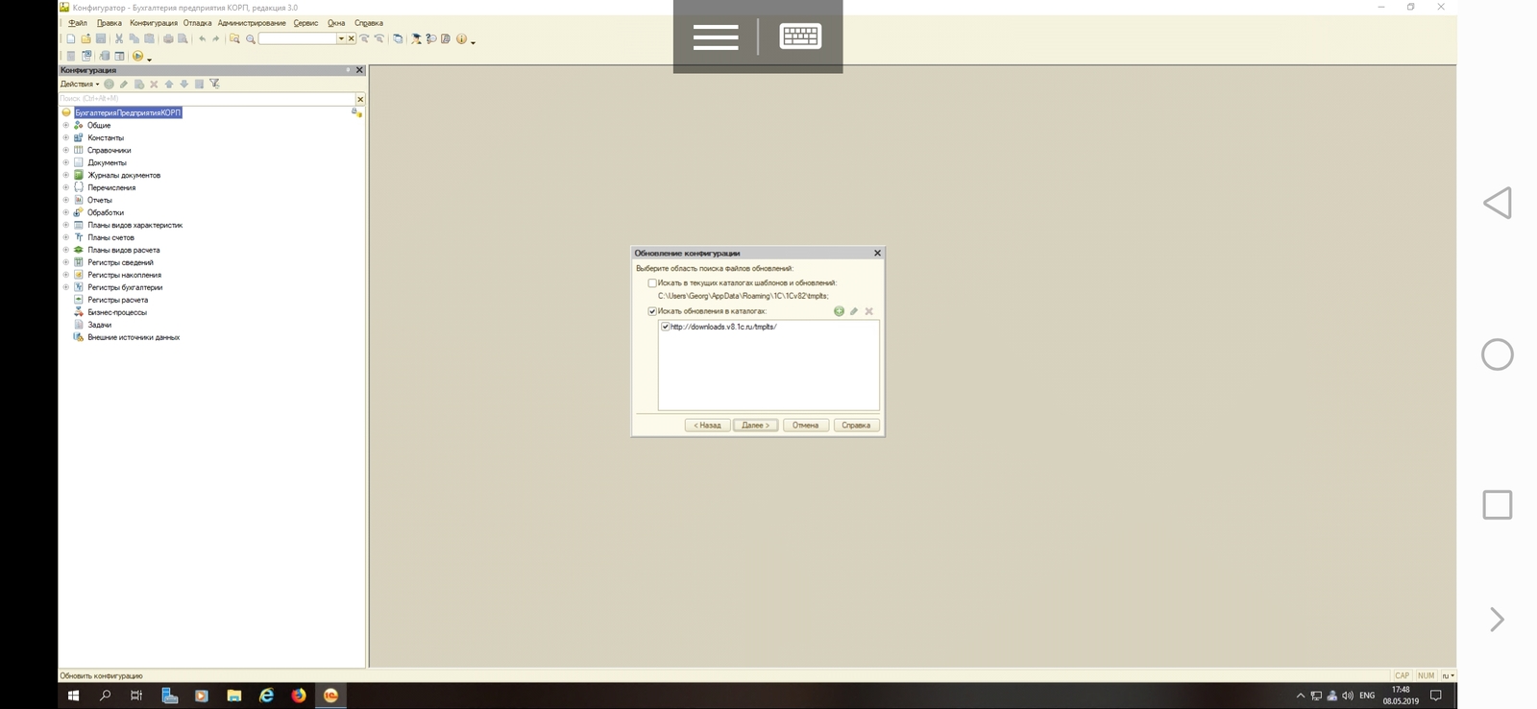Expand the Общие tree node
1537x709 pixels.
click(66, 126)
